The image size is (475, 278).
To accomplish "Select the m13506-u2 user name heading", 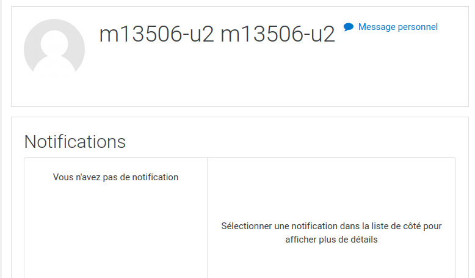I will (217, 34).
